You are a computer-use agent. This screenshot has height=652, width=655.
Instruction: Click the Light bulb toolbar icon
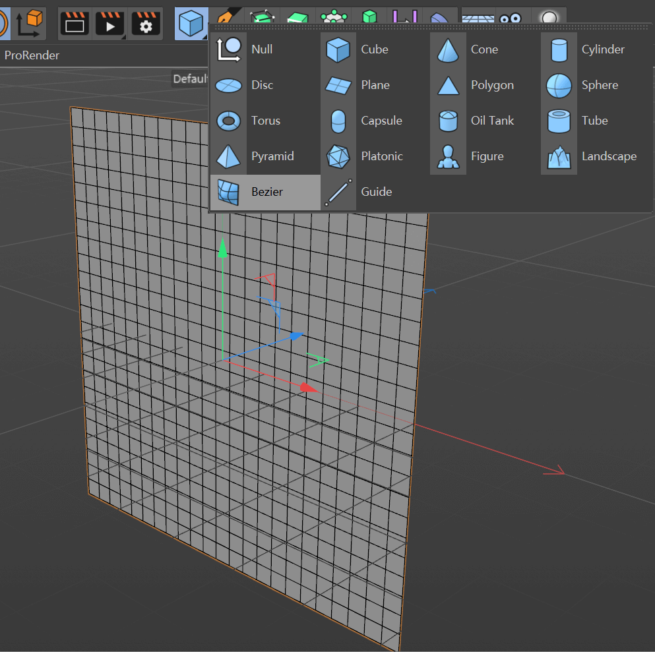pyautogui.click(x=549, y=16)
